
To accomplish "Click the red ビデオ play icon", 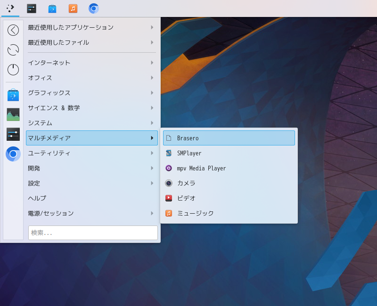I will point(169,198).
